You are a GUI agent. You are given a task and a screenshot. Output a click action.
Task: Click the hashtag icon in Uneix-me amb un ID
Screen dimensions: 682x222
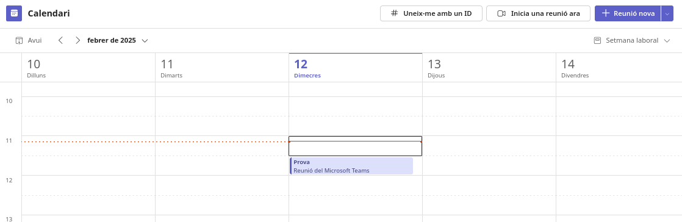click(395, 13)
